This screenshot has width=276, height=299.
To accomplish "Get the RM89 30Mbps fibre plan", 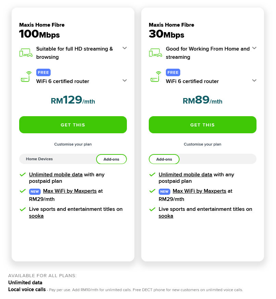I will 202,125.
